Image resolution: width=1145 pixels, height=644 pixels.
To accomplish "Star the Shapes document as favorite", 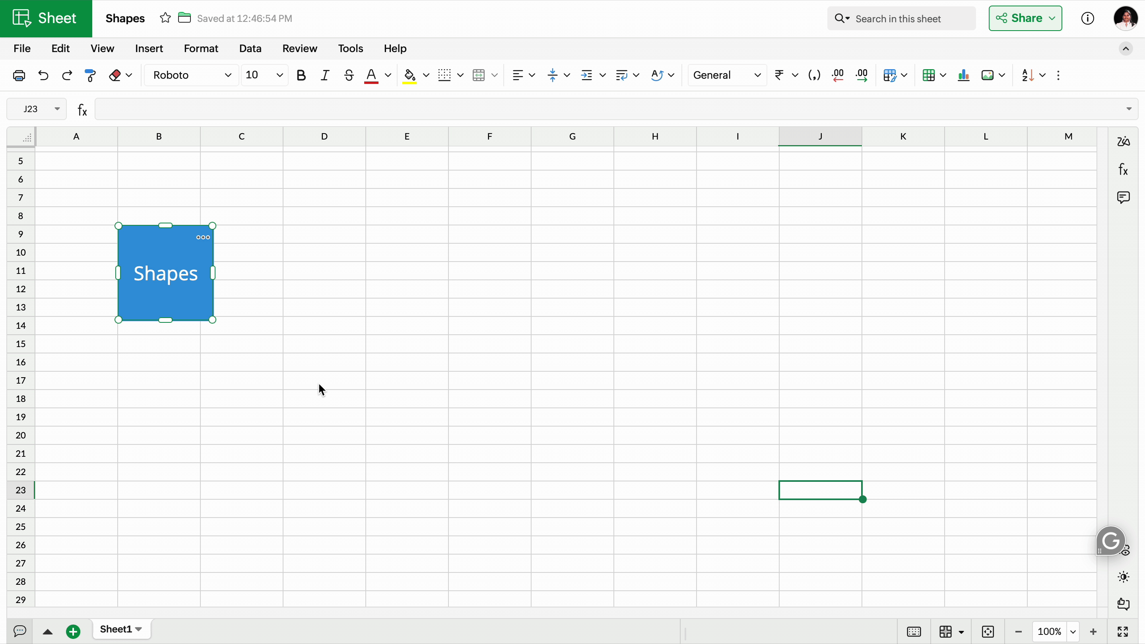I will (165, 18).
